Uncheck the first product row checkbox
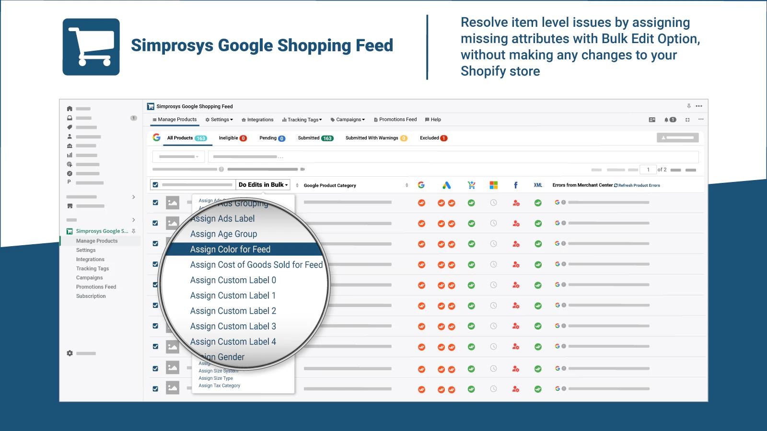The width and height of the screenshot is (767, 431). tap(155, 203)
